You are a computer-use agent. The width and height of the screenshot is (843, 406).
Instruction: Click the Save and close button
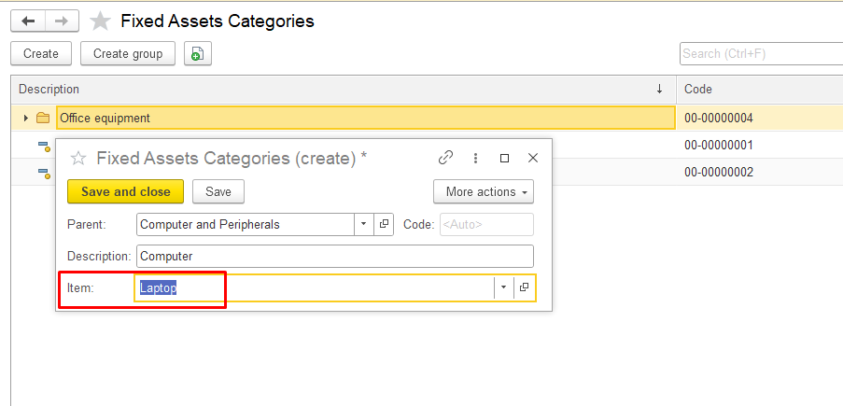[125, 191]
